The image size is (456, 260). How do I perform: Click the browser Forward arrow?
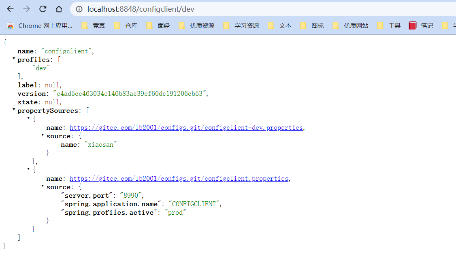26,9
